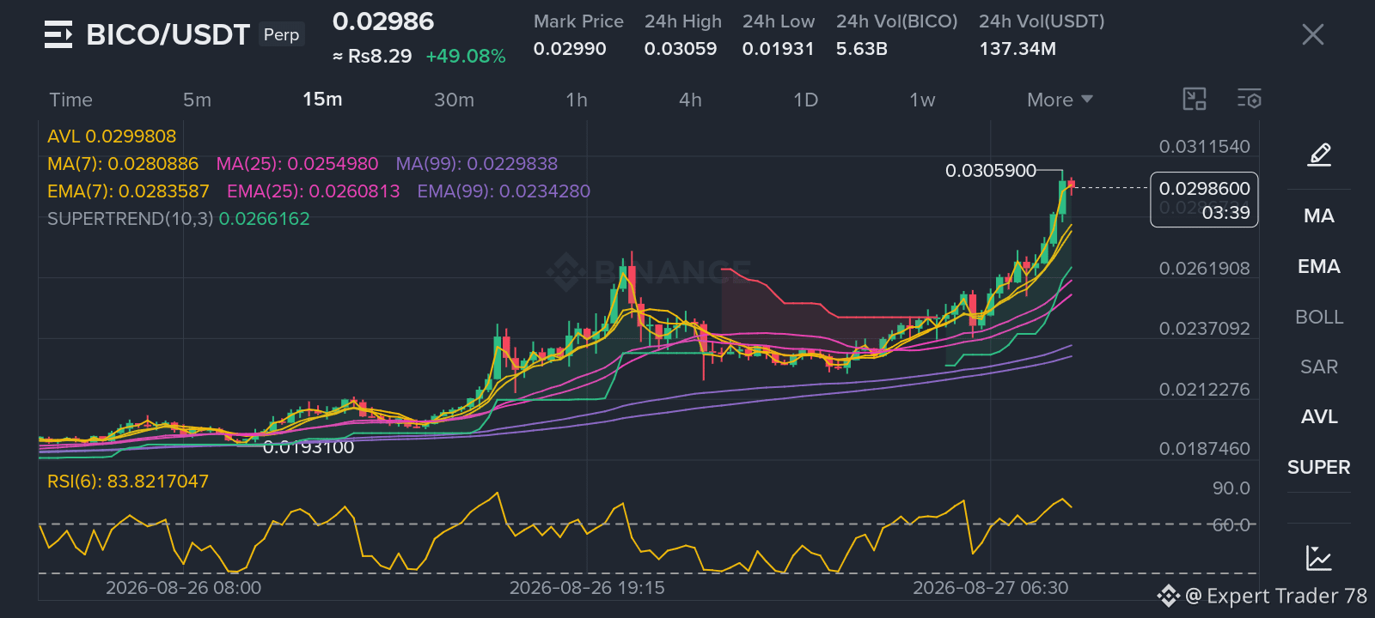
Task: Open the line chart icon at bottom right
Action: 1318,558
